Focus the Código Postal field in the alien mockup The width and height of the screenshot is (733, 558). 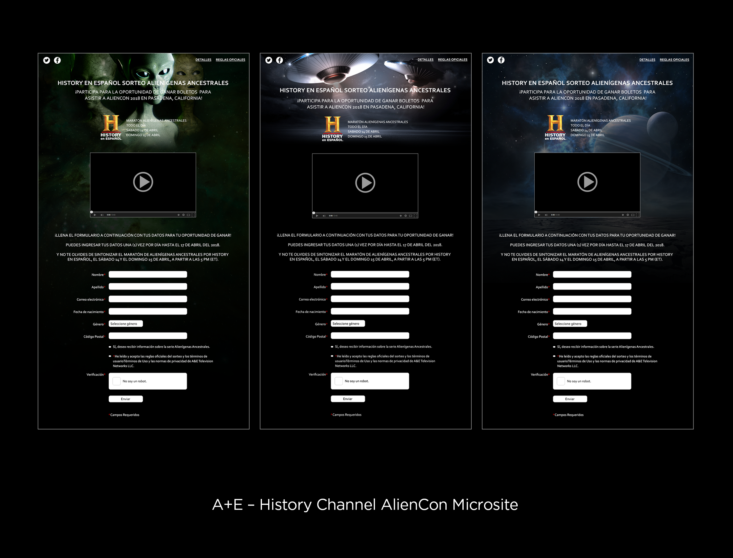[148, 336]
